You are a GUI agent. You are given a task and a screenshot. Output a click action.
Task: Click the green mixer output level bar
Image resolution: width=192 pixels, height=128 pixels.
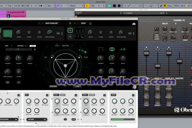[x=123, y=119]
